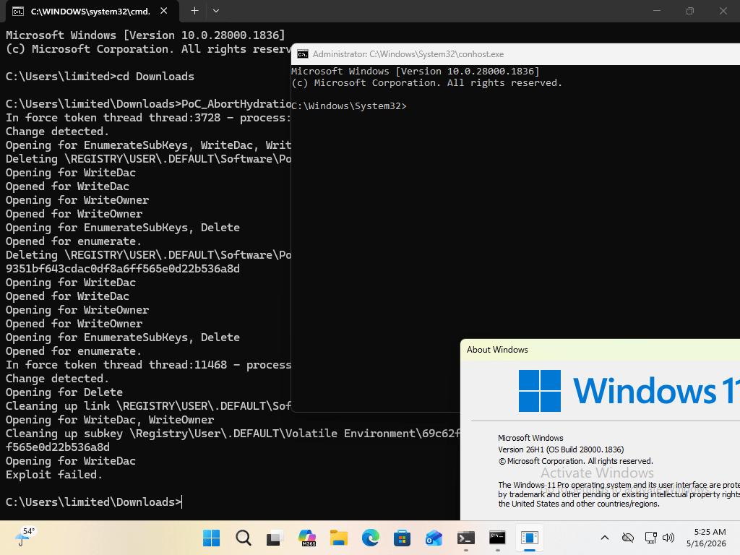
Task: Close the cmd tab in Terminal
Action: [164, 11]
